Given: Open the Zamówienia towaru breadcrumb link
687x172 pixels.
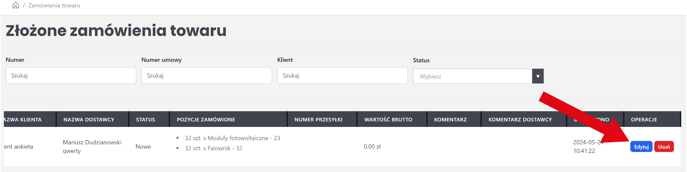Looking at the screenshot, I should [54, 5].
